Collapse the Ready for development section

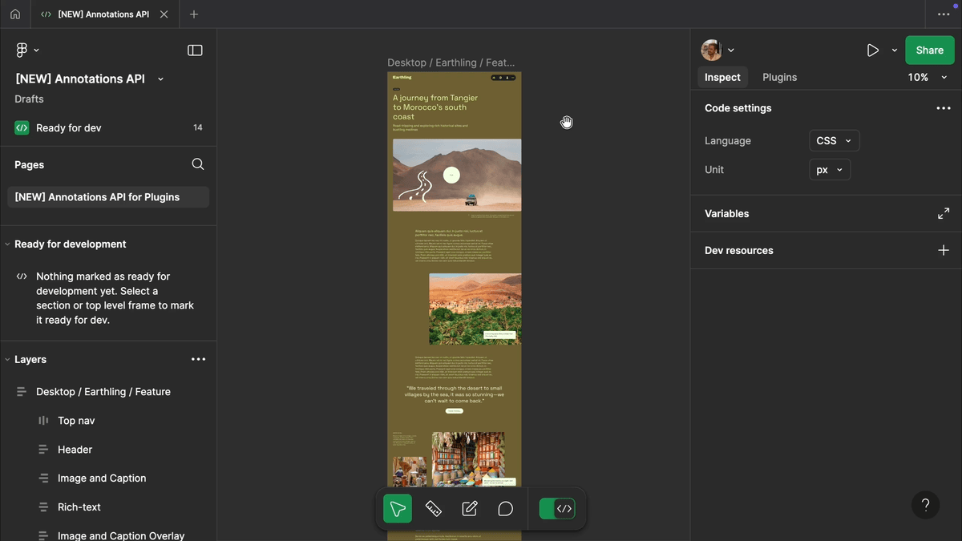tap(8, 244)
